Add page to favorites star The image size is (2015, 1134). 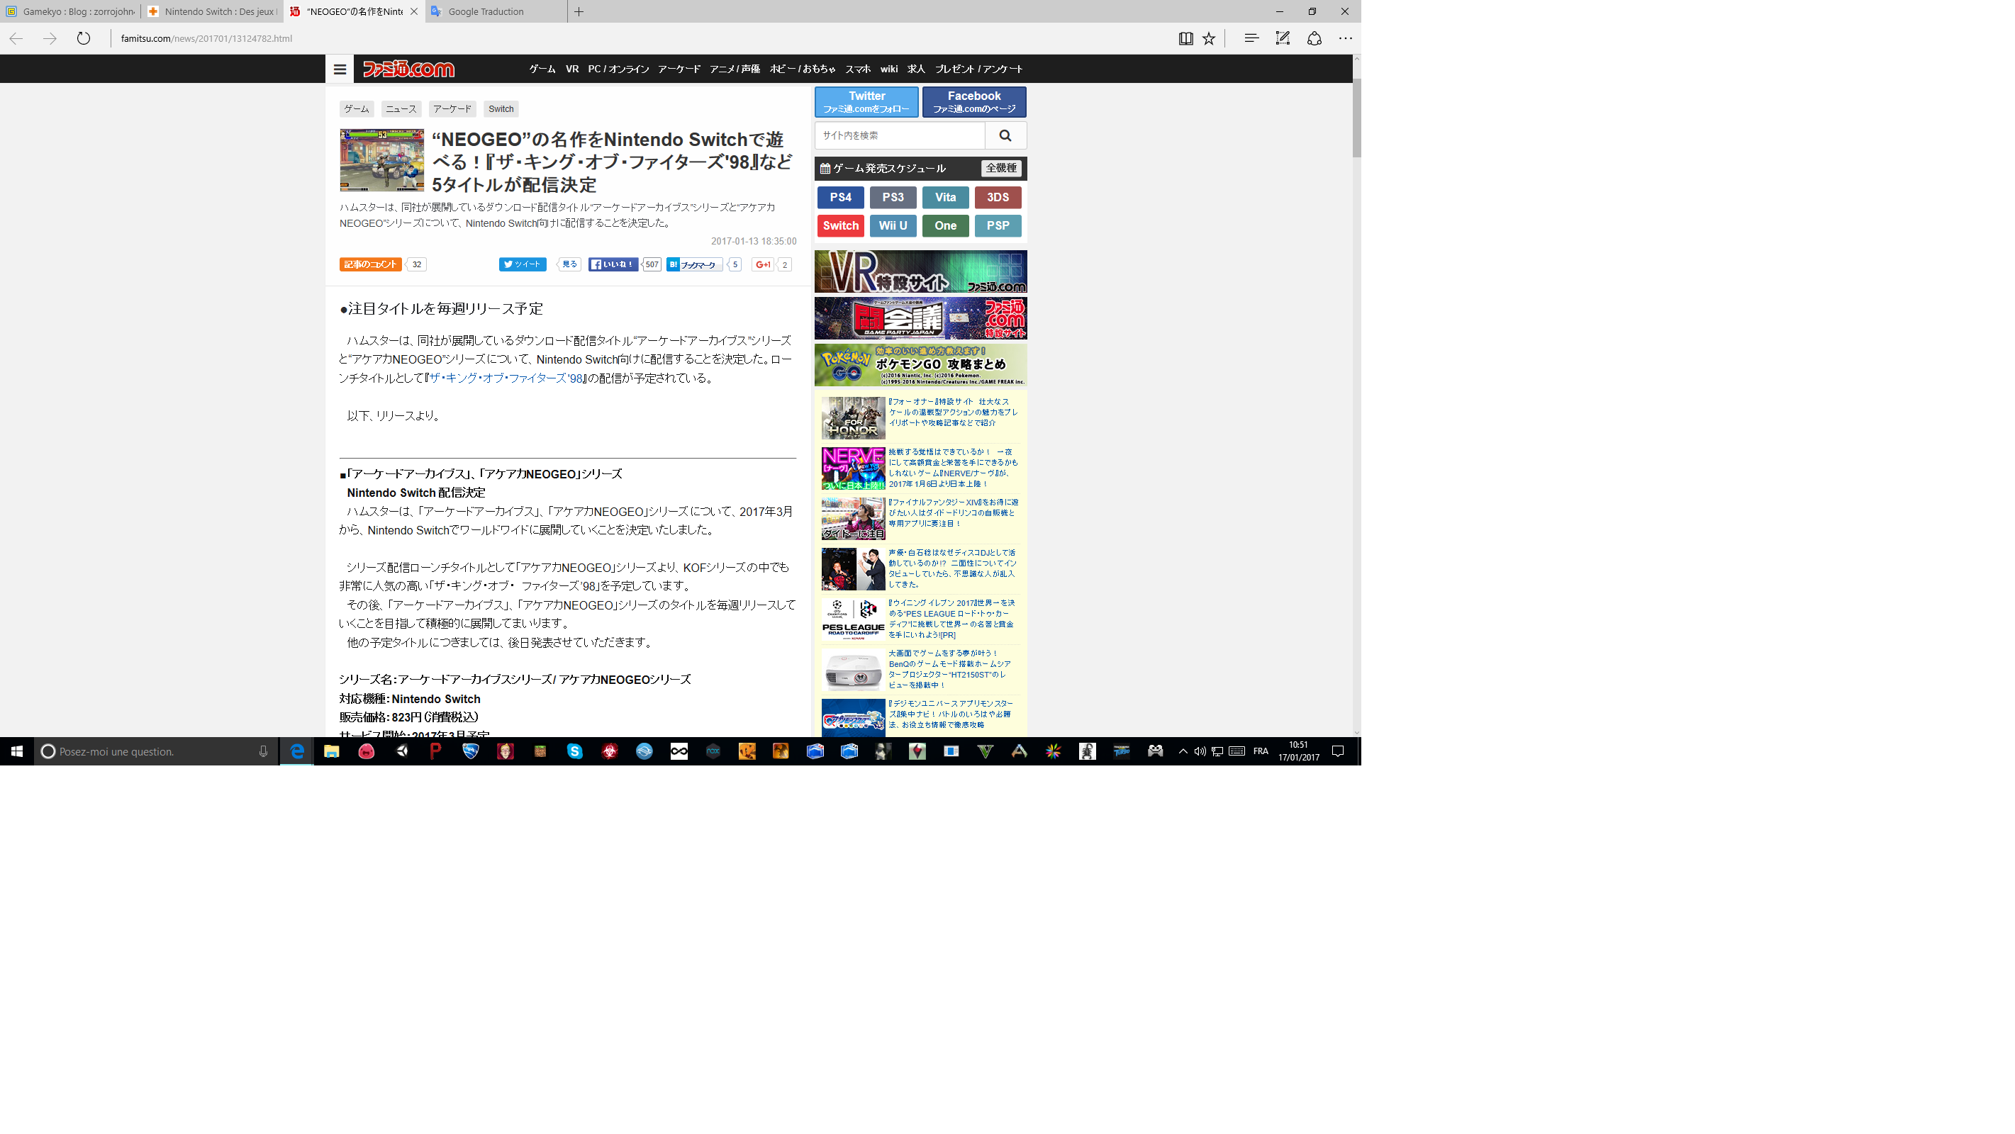tap(1209, 38)
